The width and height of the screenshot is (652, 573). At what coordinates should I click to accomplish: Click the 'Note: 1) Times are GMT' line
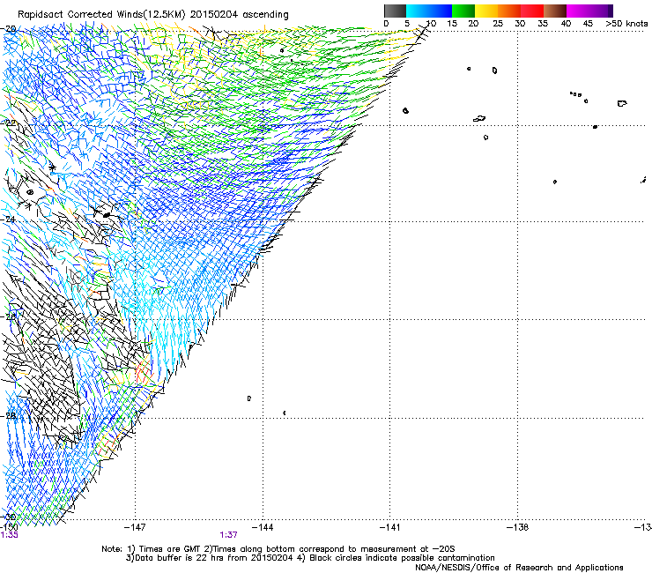(278, 549)
